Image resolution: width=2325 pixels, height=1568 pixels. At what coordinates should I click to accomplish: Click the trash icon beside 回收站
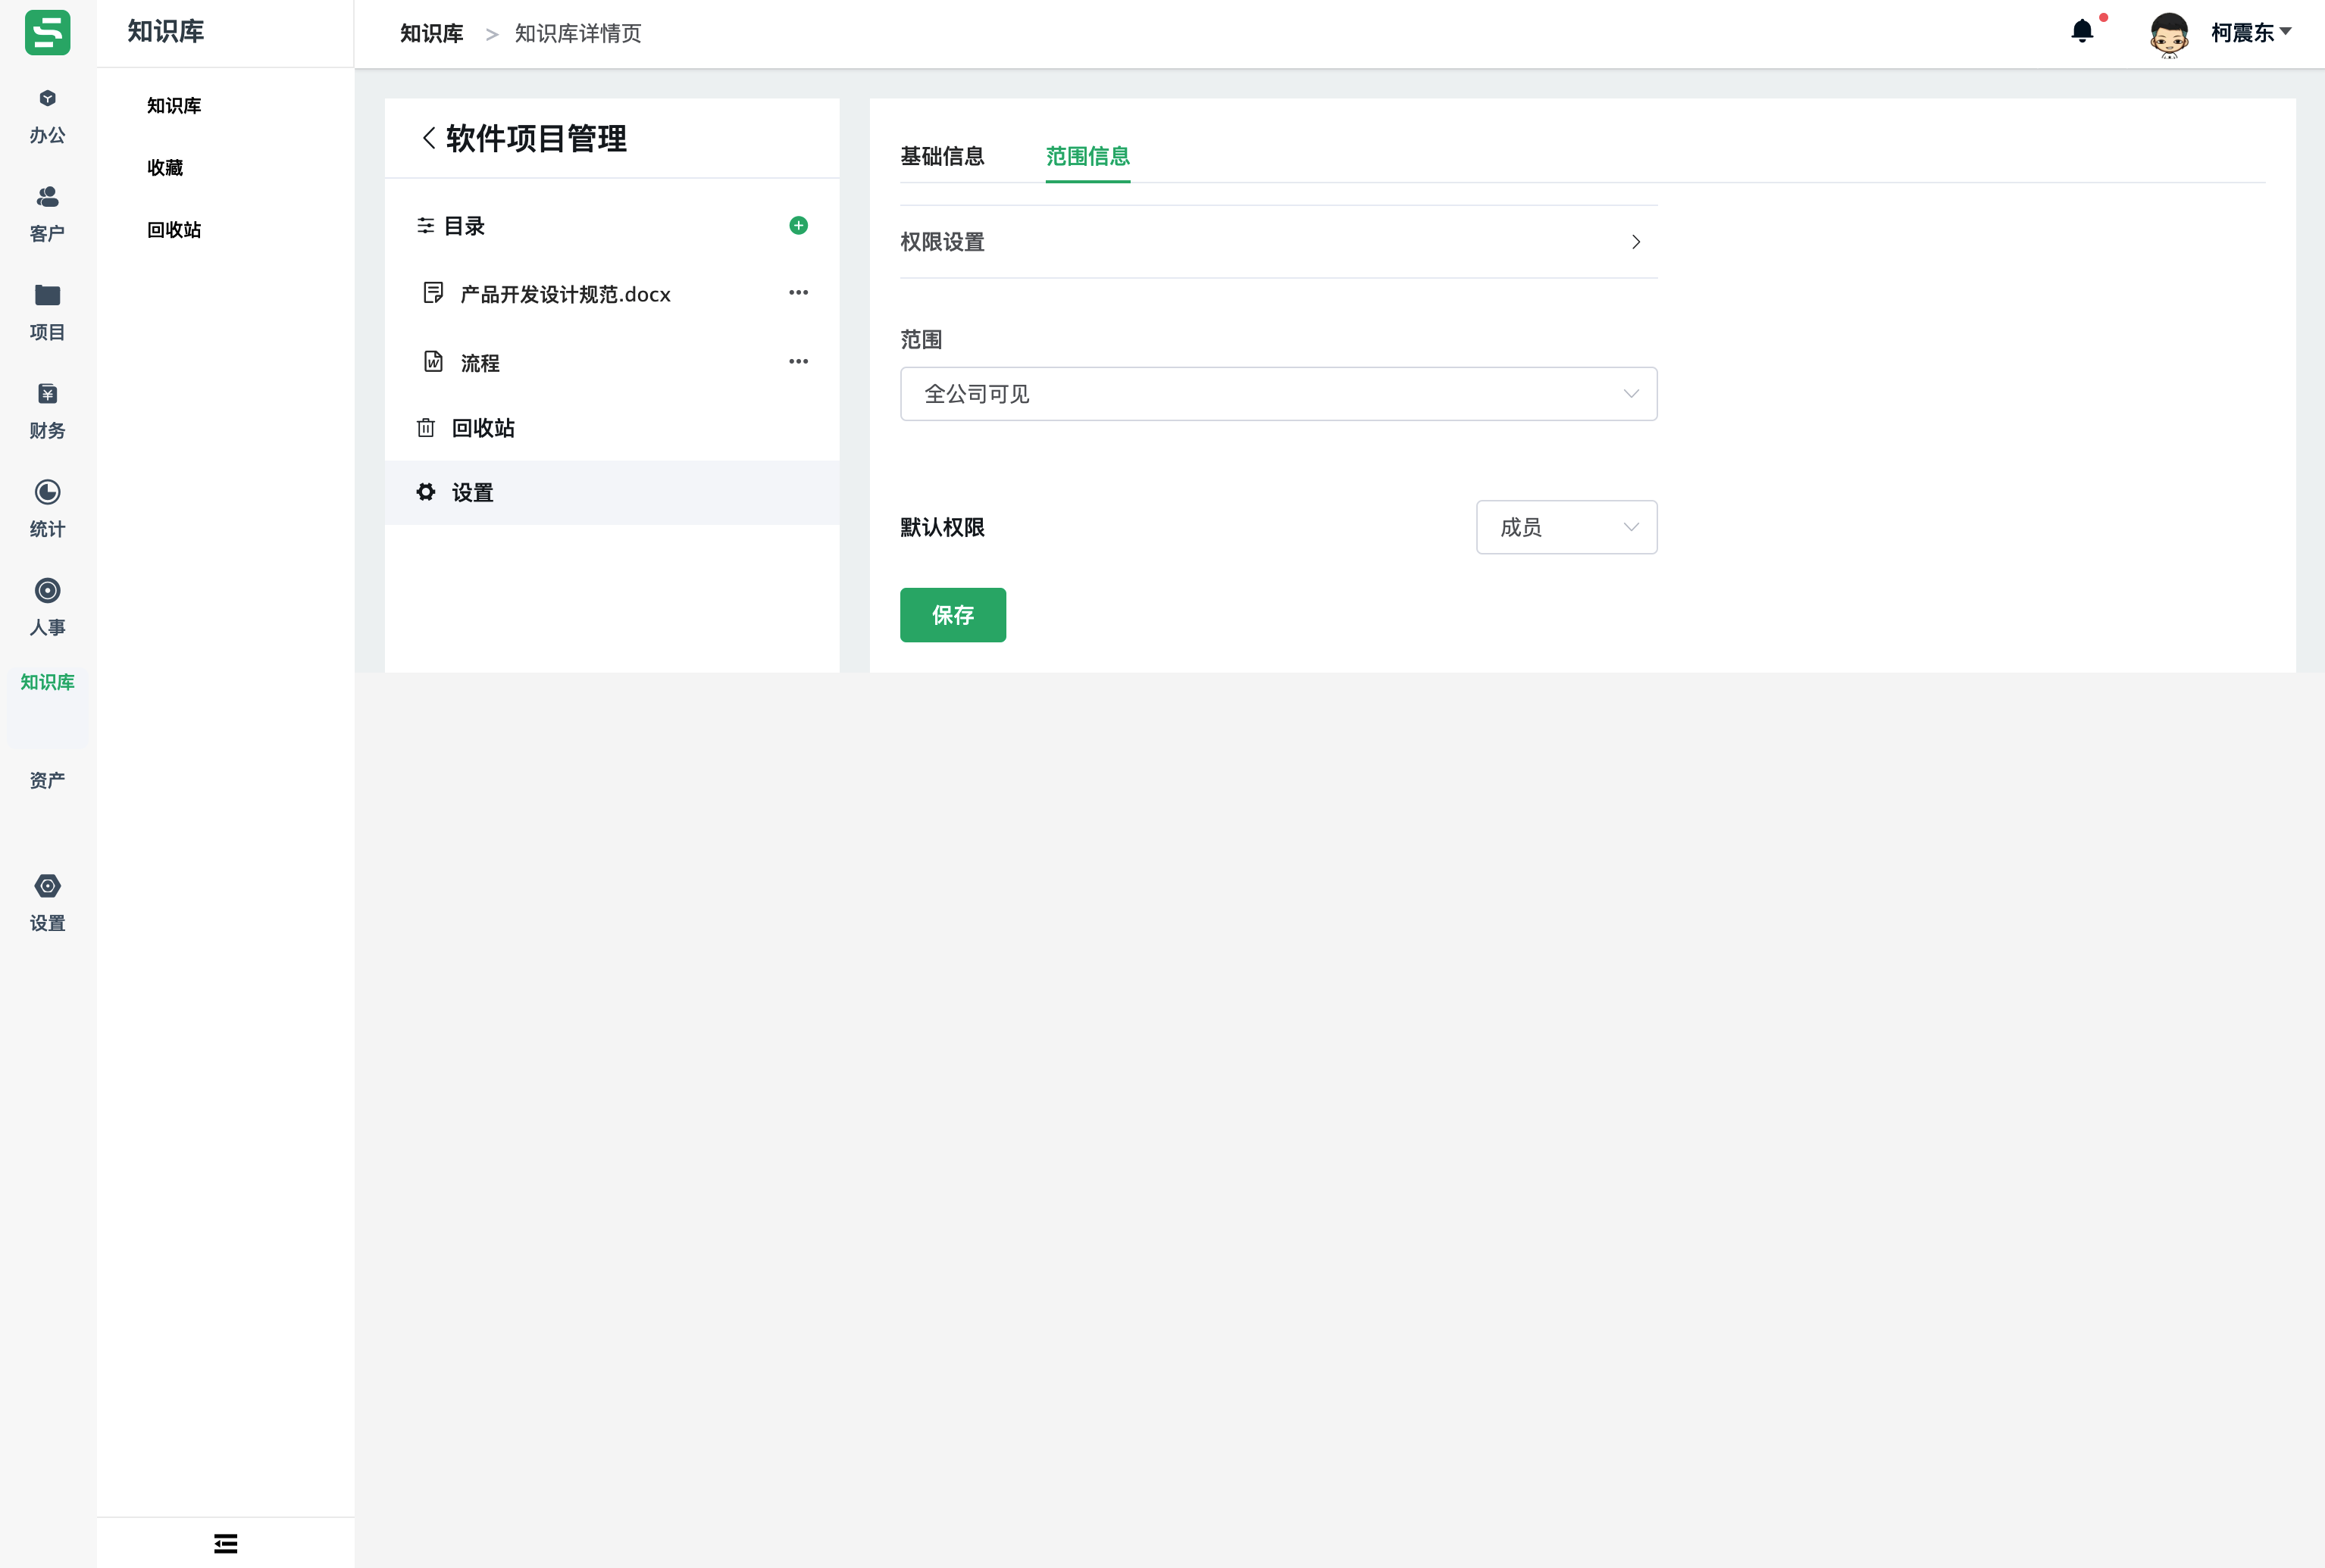coord(425,428)
